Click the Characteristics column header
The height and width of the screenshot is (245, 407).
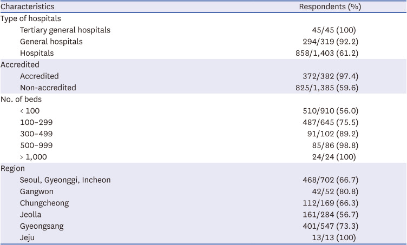point(27,6)
